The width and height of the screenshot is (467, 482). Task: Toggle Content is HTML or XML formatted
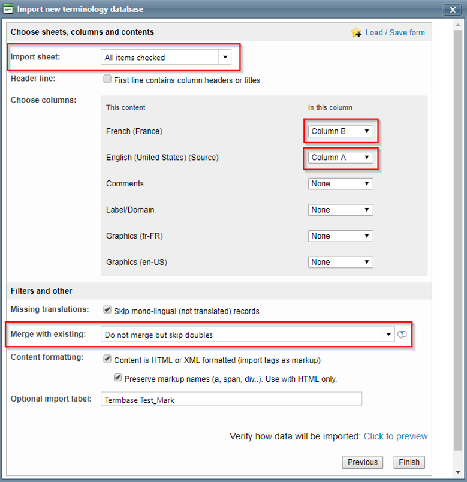(107, 359)
